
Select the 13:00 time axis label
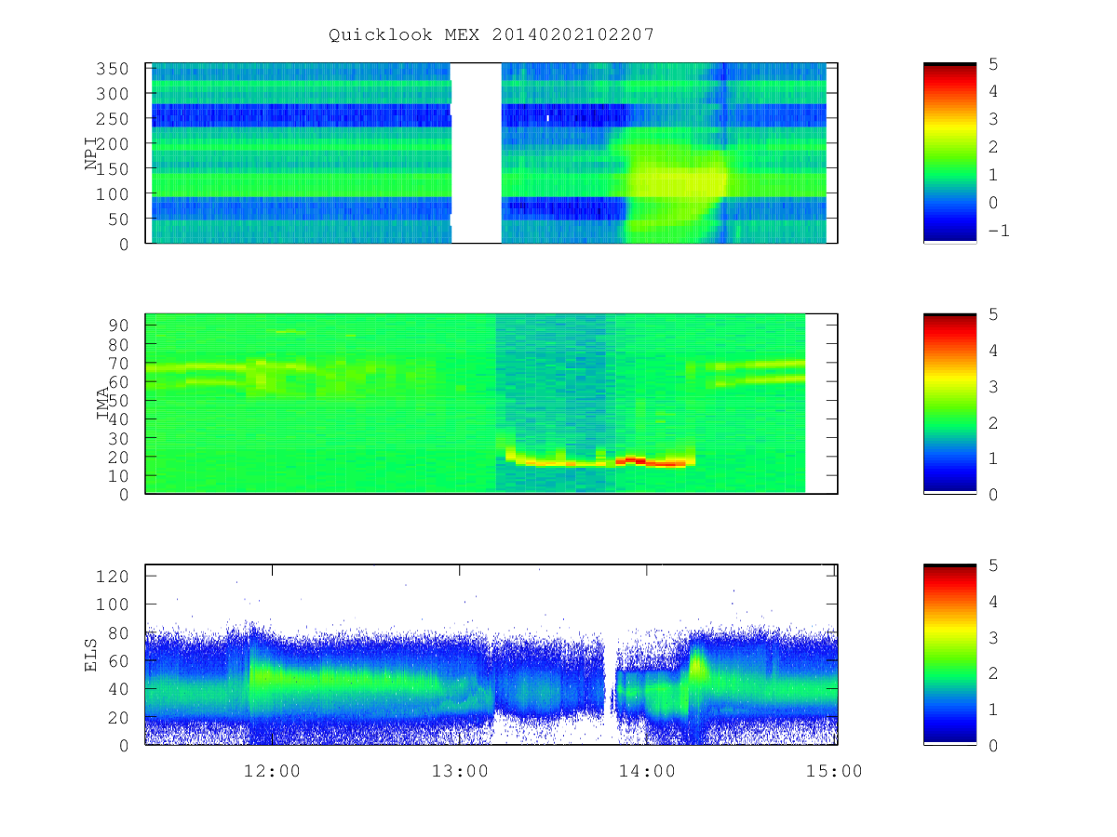coord(460,770)
